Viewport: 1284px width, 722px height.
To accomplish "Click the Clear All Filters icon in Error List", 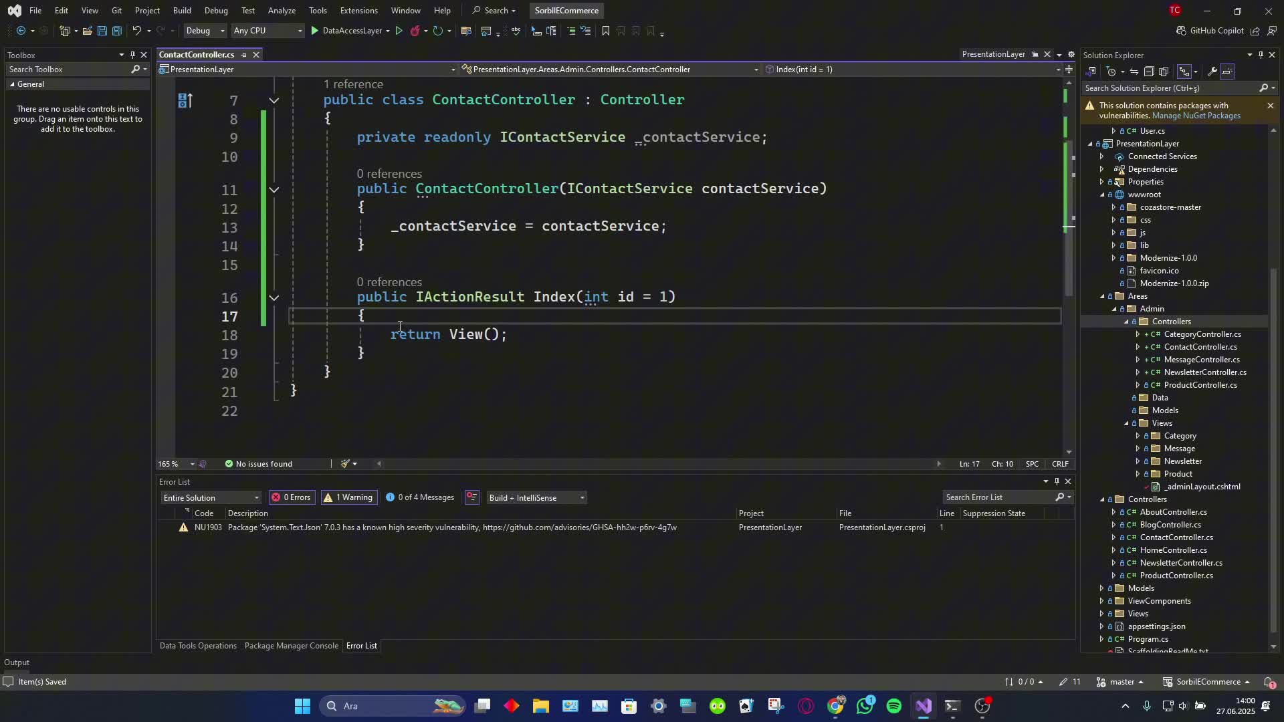I will coord(471,497).
